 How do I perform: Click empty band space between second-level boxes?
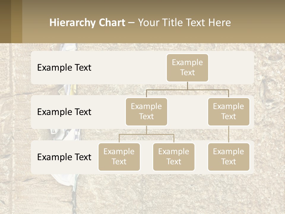(188, 112)
